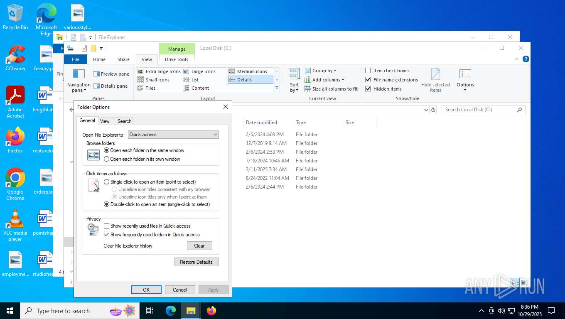The image size is (565, 319).
Task: Choose the List layout
Action: pyautogui.click(x=191, y=80)
